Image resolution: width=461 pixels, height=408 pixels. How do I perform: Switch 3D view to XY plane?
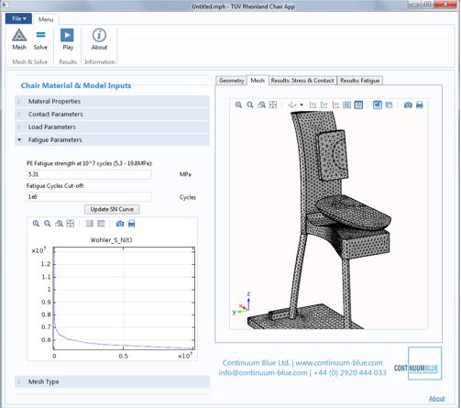coord(313,105)
